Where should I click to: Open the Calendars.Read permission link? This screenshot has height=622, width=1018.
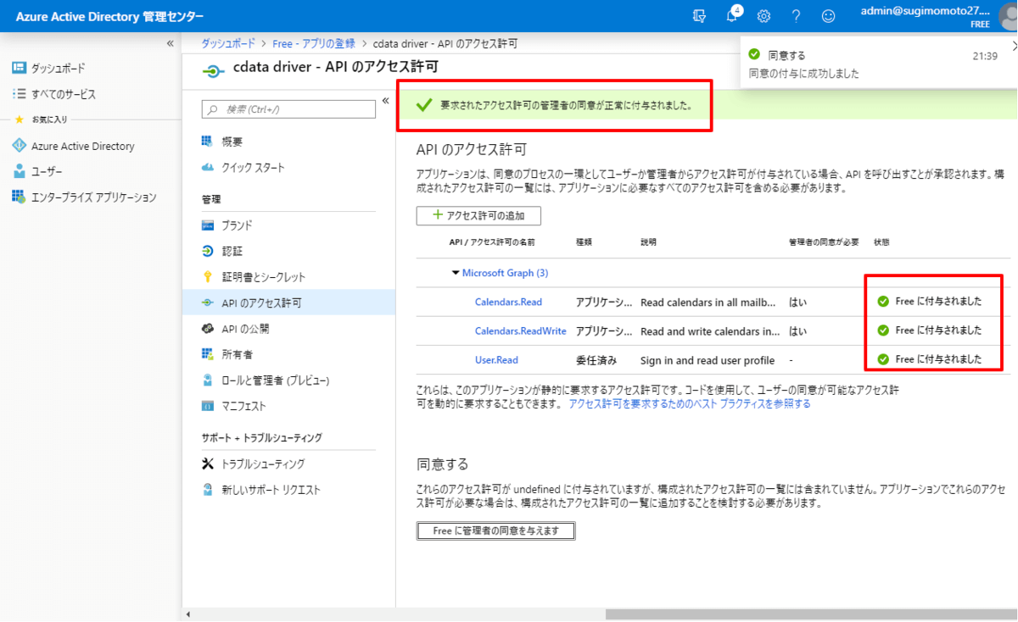[x=508, y=302]
